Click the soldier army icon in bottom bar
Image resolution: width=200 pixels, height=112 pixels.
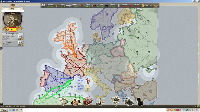pyautogui.click(x=129, y=102)
